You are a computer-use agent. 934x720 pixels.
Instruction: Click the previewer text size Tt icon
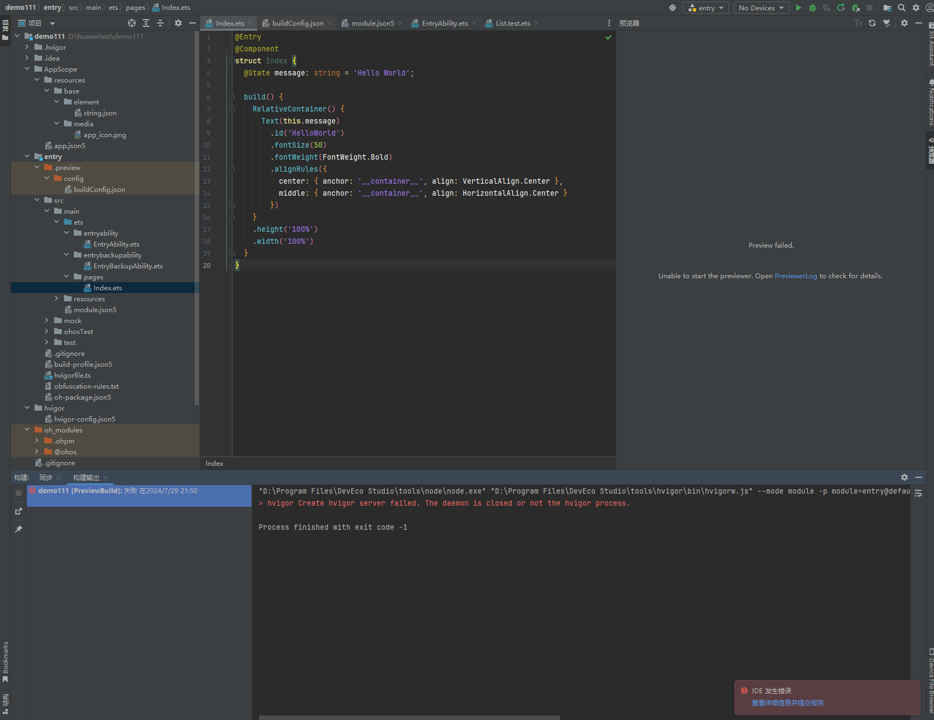(x=858, y=23)
